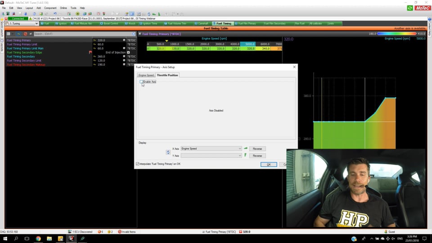The image size is (432, 243).
Task: Click the undo arrow in the main toolbar
Action: coord(55,13)
